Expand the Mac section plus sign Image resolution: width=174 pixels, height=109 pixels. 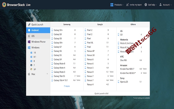click(x=47, y=74)
